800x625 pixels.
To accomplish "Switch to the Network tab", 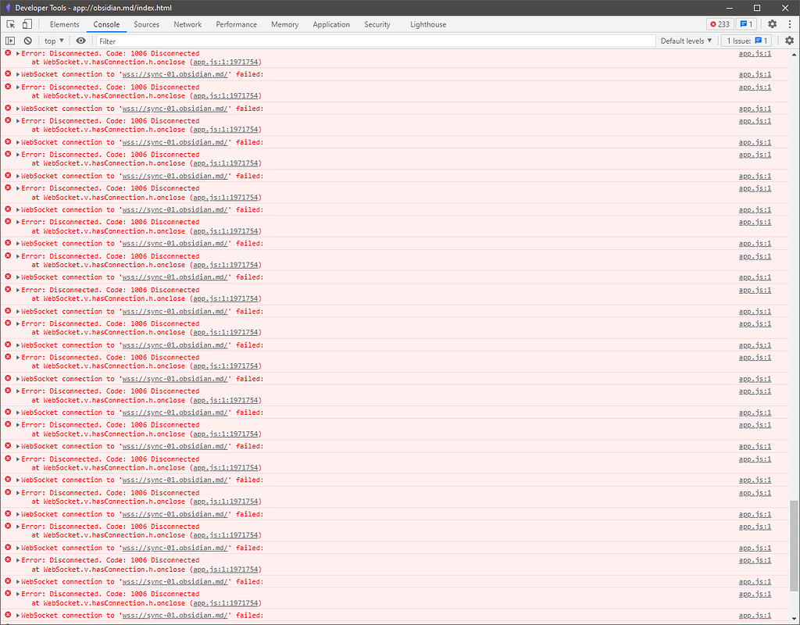I will click(x=187, y=24).
